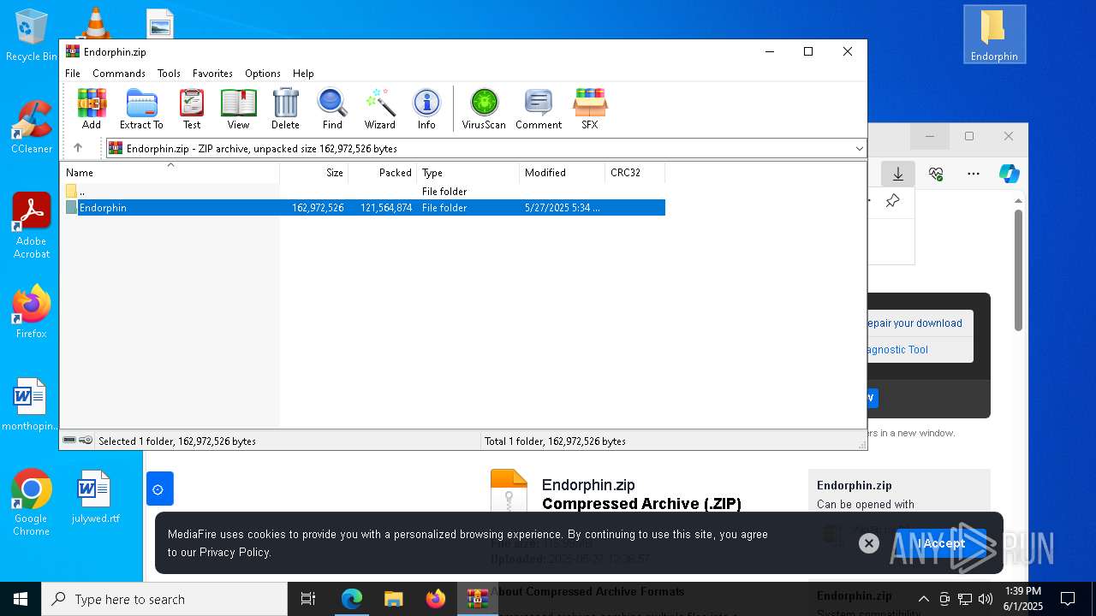Open Task View in taskbar
The width and height of the screenshot is (1096, 616).
[309, 599]
